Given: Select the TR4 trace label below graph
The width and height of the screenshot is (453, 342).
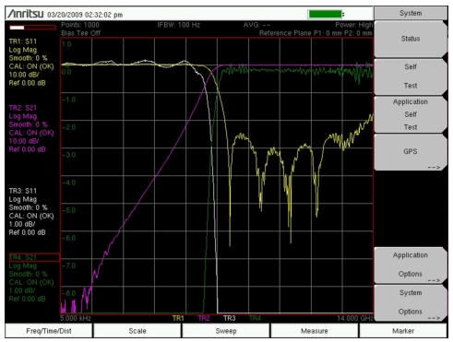Looking at the screenshot, I should (x=255, y=318).
